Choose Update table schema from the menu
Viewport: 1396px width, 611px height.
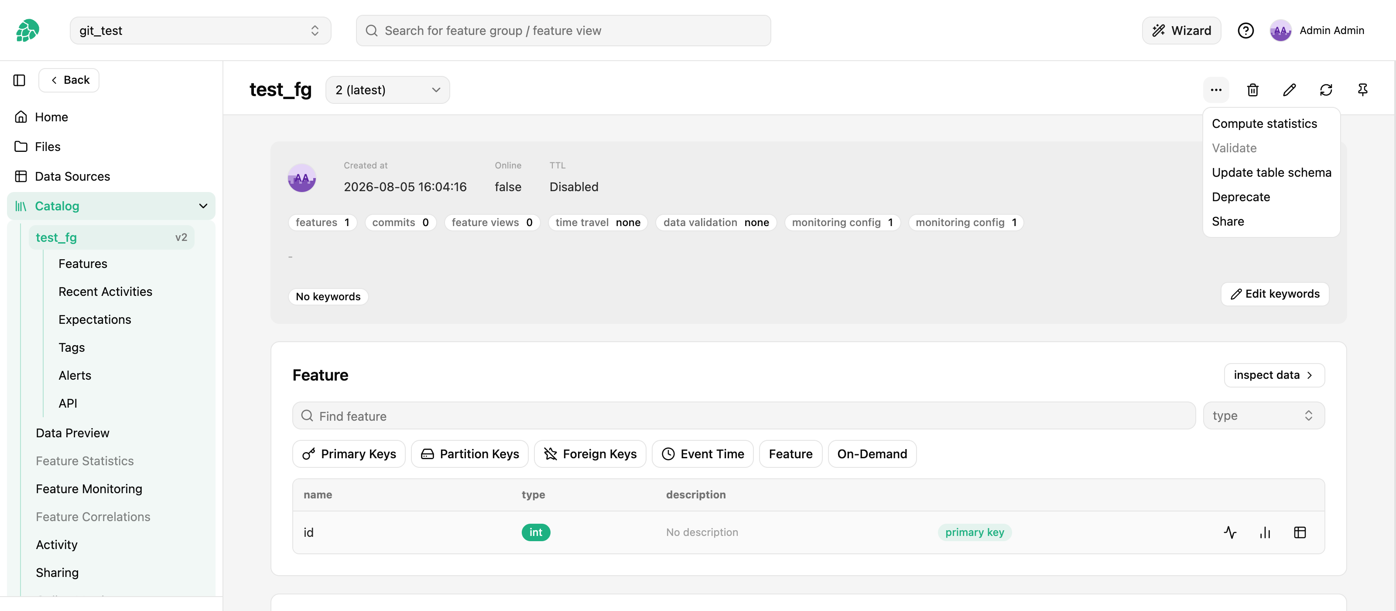1271,172
